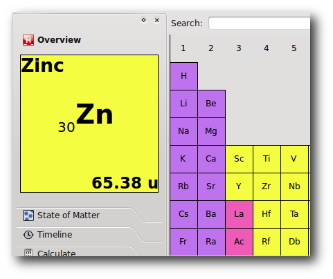Select Francium (Fr) element cell
The width and height of the screenshot is (333, 279).
click(183, 242)
